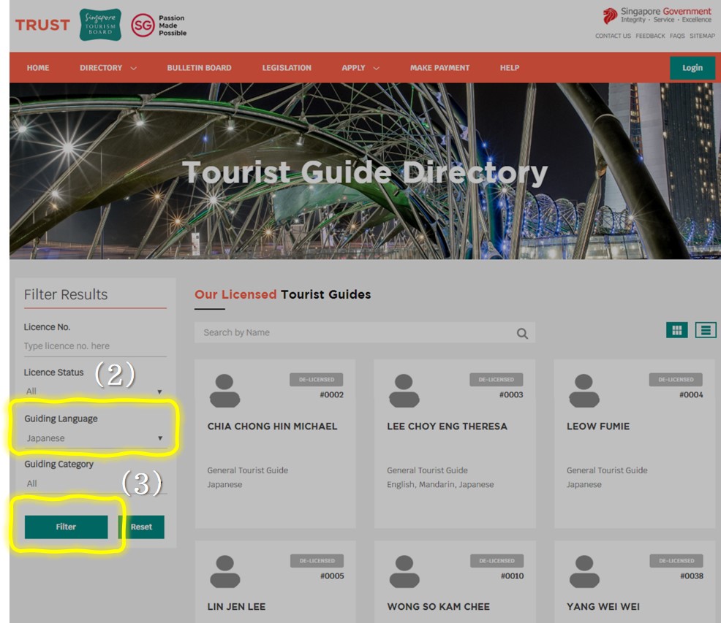Click the Singapore Government lion logo
This screenshot has width=721, height=623.
[610, 16]
